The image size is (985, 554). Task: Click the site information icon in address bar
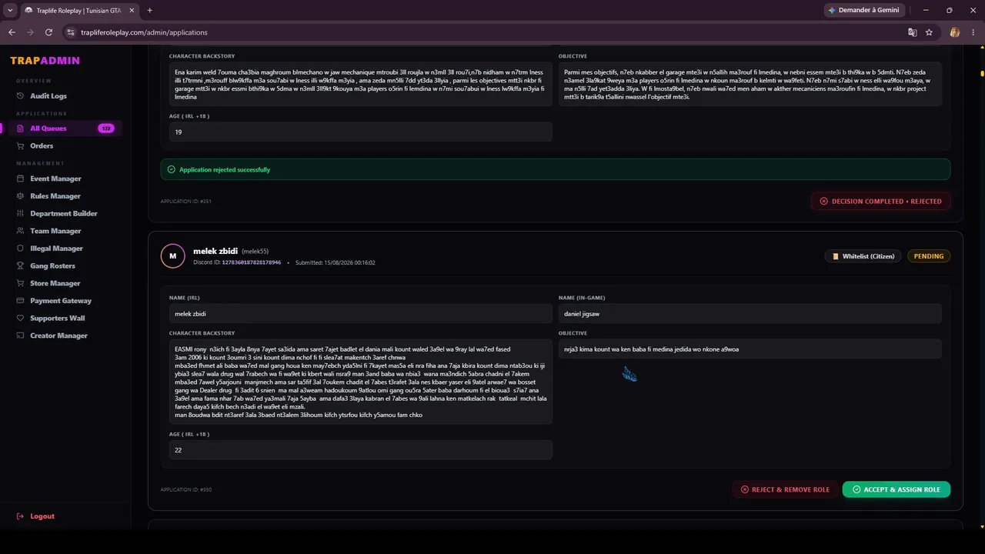tap(70, 32)
